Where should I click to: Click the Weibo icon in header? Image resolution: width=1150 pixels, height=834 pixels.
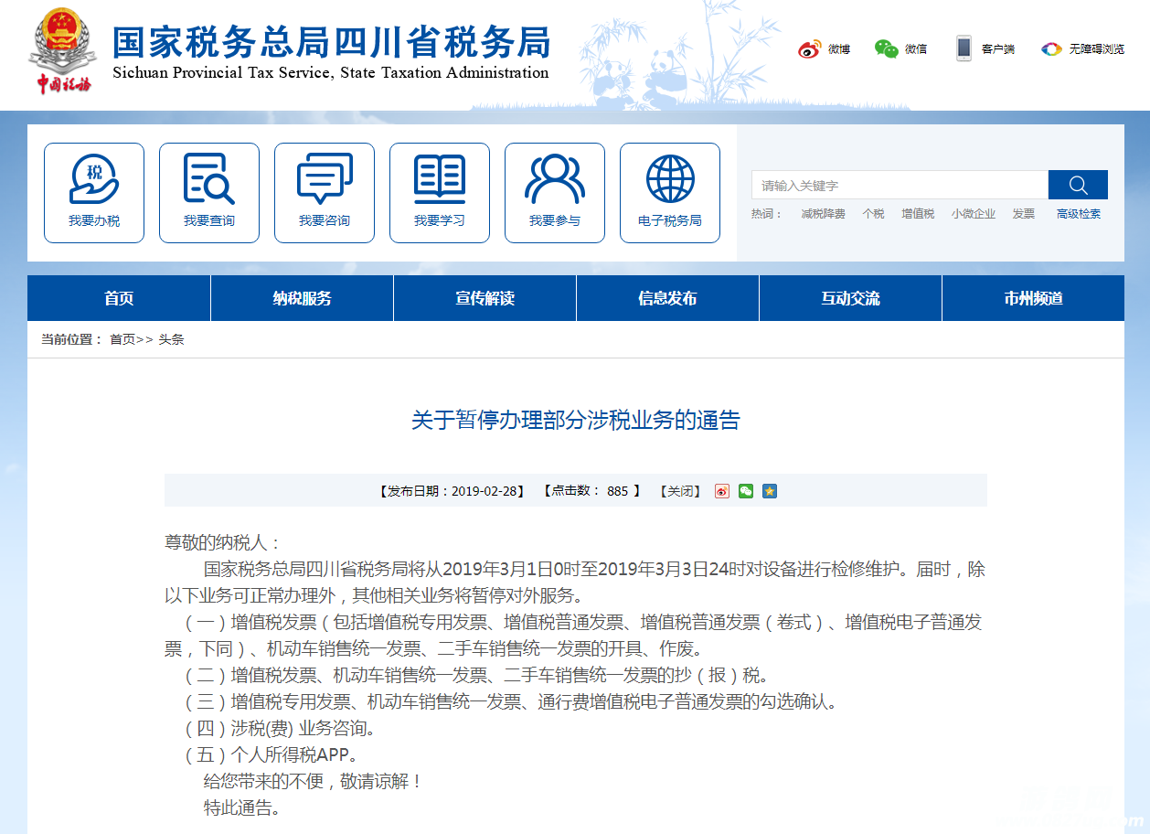click(x=810, y=48)
